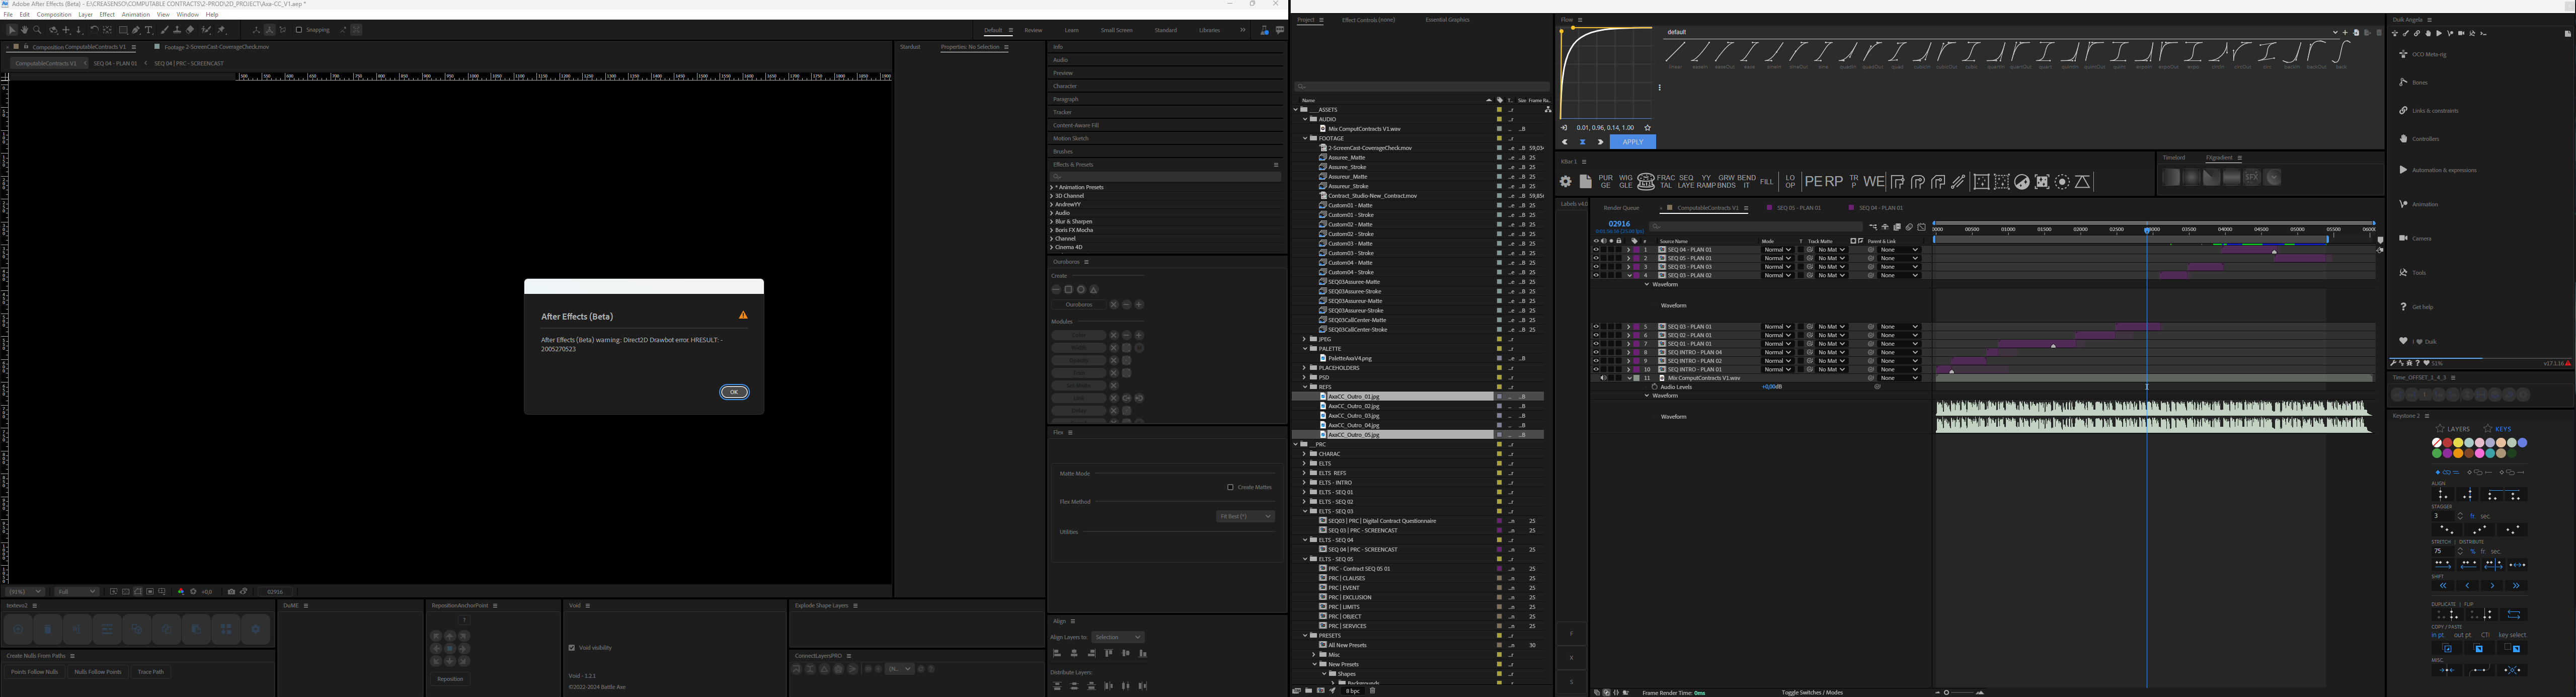Click the star icon beside Flow curve values

(1648, 128)
